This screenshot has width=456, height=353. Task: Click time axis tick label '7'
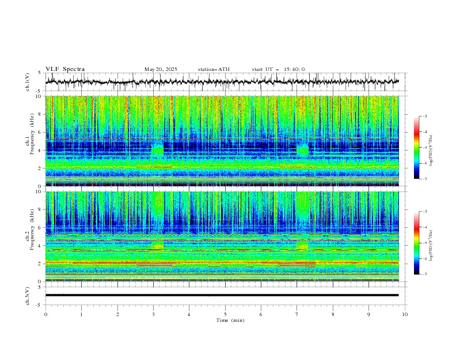[x=297, y=314]
